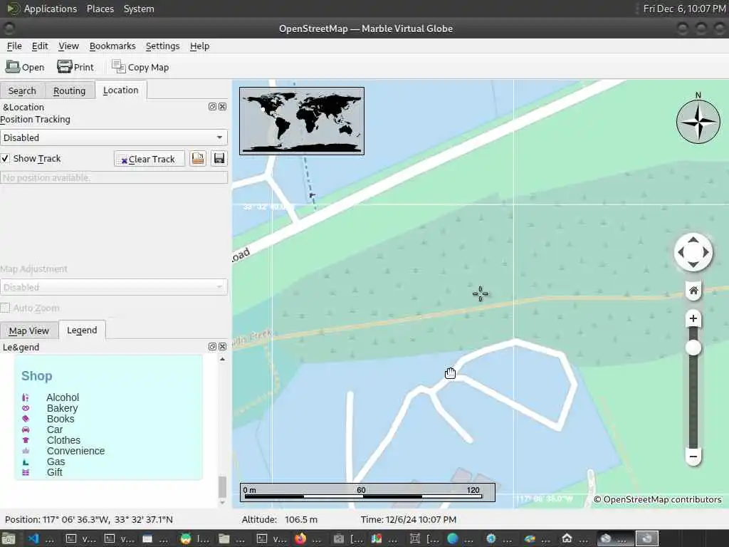Click the compass rose on the map

tap(698, 122)
